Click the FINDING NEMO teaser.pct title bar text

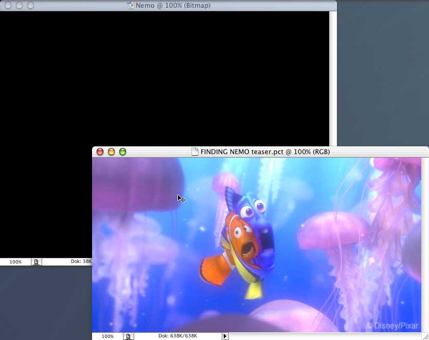(x=265, y=152)
